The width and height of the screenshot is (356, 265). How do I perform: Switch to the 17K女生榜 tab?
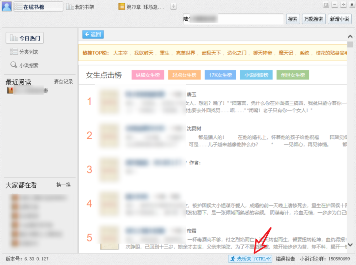pyautogui.click(x=220, y=75)
